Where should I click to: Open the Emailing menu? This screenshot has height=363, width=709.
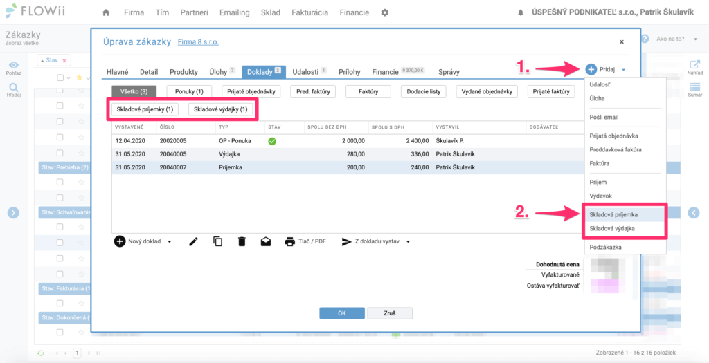(234, 12)
